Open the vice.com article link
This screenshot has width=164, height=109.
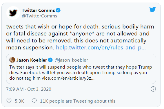tap(68, 78)
